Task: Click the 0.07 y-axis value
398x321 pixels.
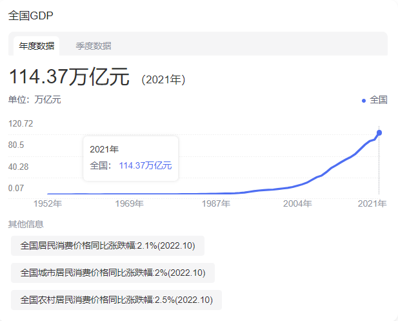Action: point(16,189)
